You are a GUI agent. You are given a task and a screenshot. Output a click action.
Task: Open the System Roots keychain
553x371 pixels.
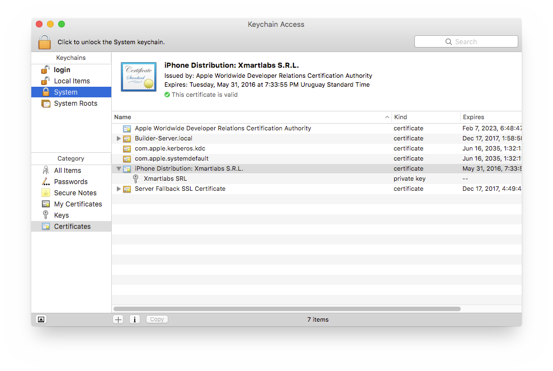pos(75,104)
